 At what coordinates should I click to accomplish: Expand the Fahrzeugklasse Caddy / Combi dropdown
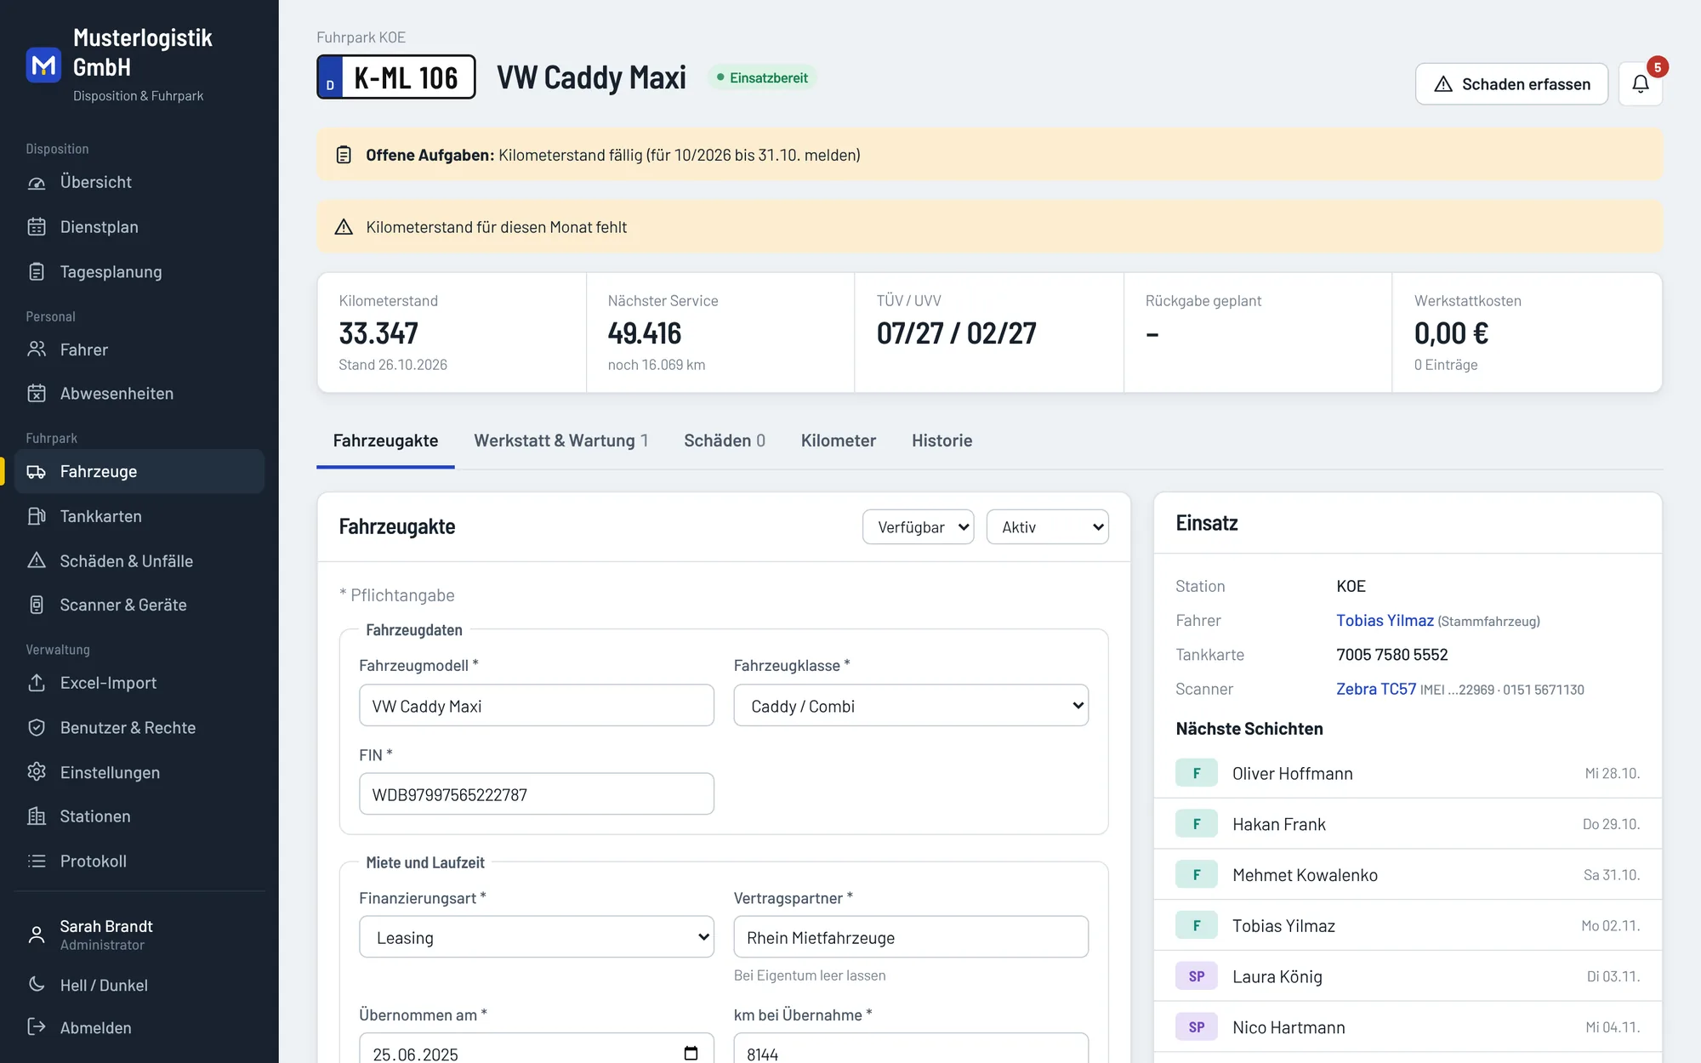[911, 706]
